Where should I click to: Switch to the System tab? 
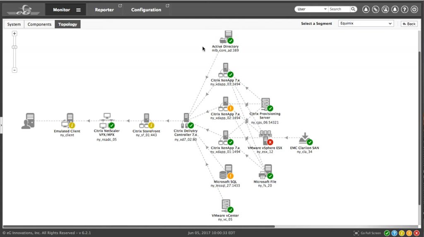pos(14,24)
